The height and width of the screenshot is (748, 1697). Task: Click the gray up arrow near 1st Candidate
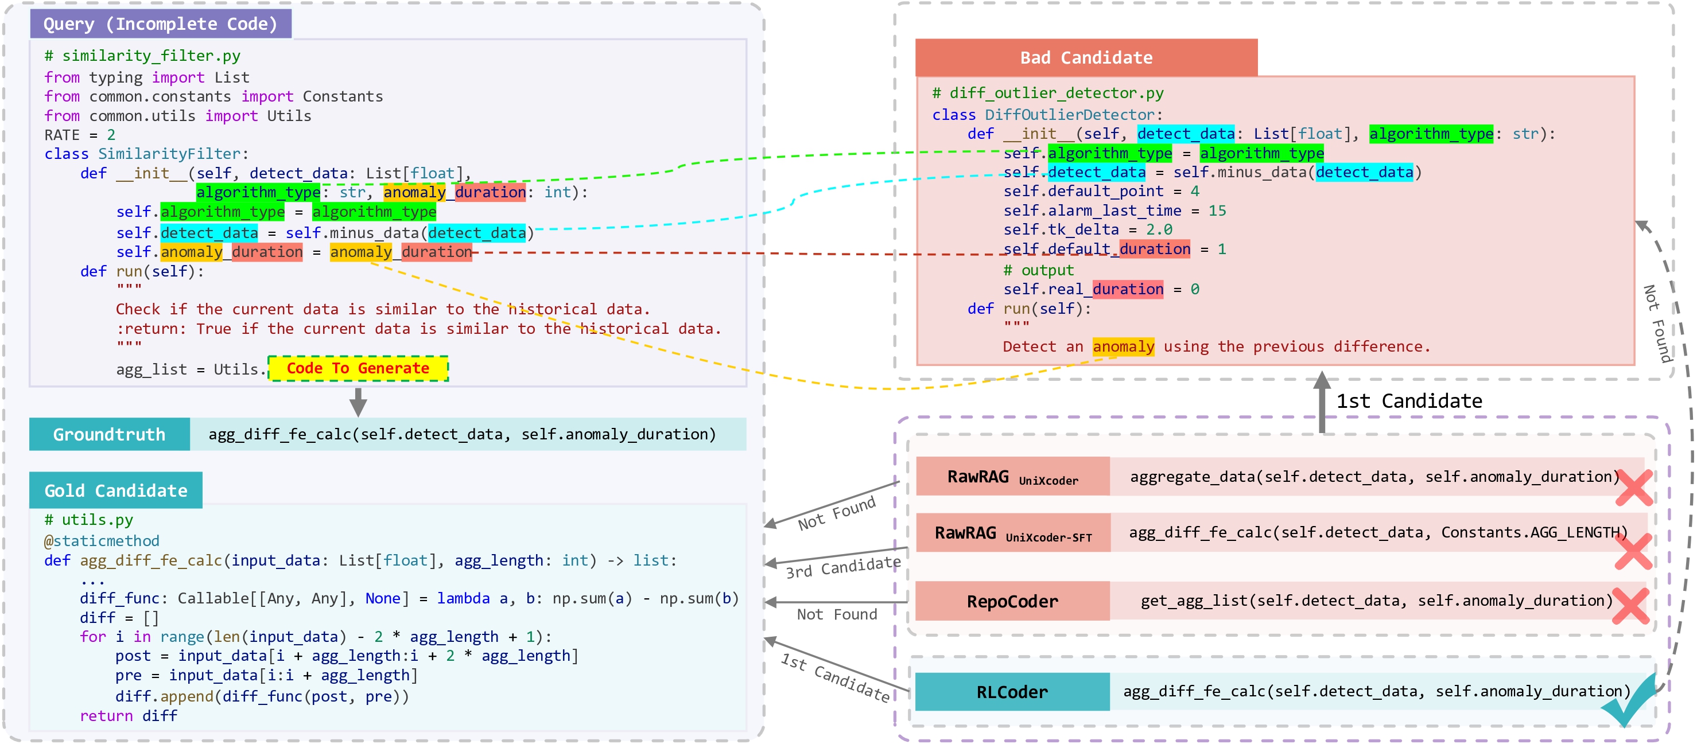tap(1322, 402)
